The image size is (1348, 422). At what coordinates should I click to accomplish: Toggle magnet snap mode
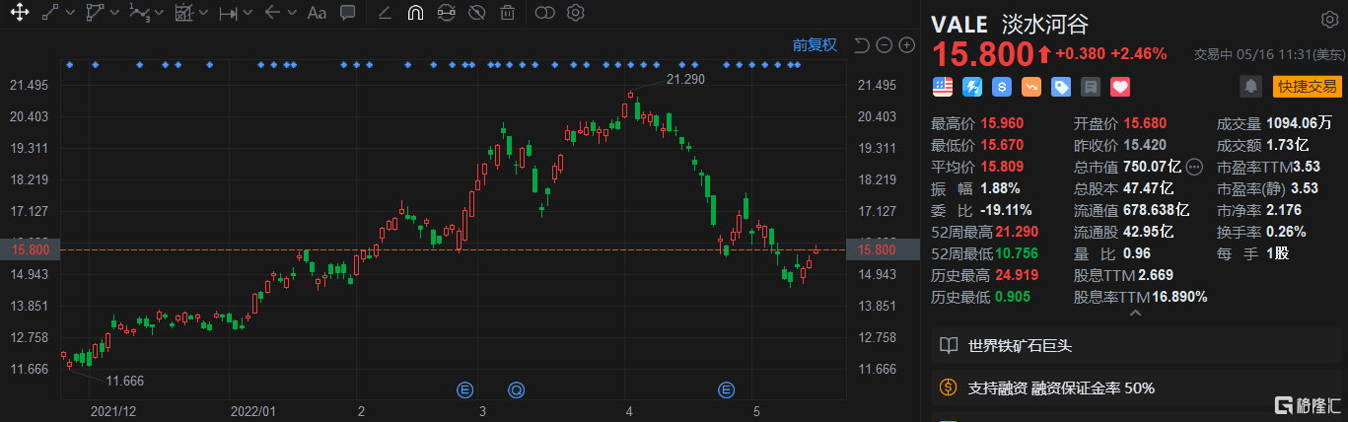pos(415,13)
